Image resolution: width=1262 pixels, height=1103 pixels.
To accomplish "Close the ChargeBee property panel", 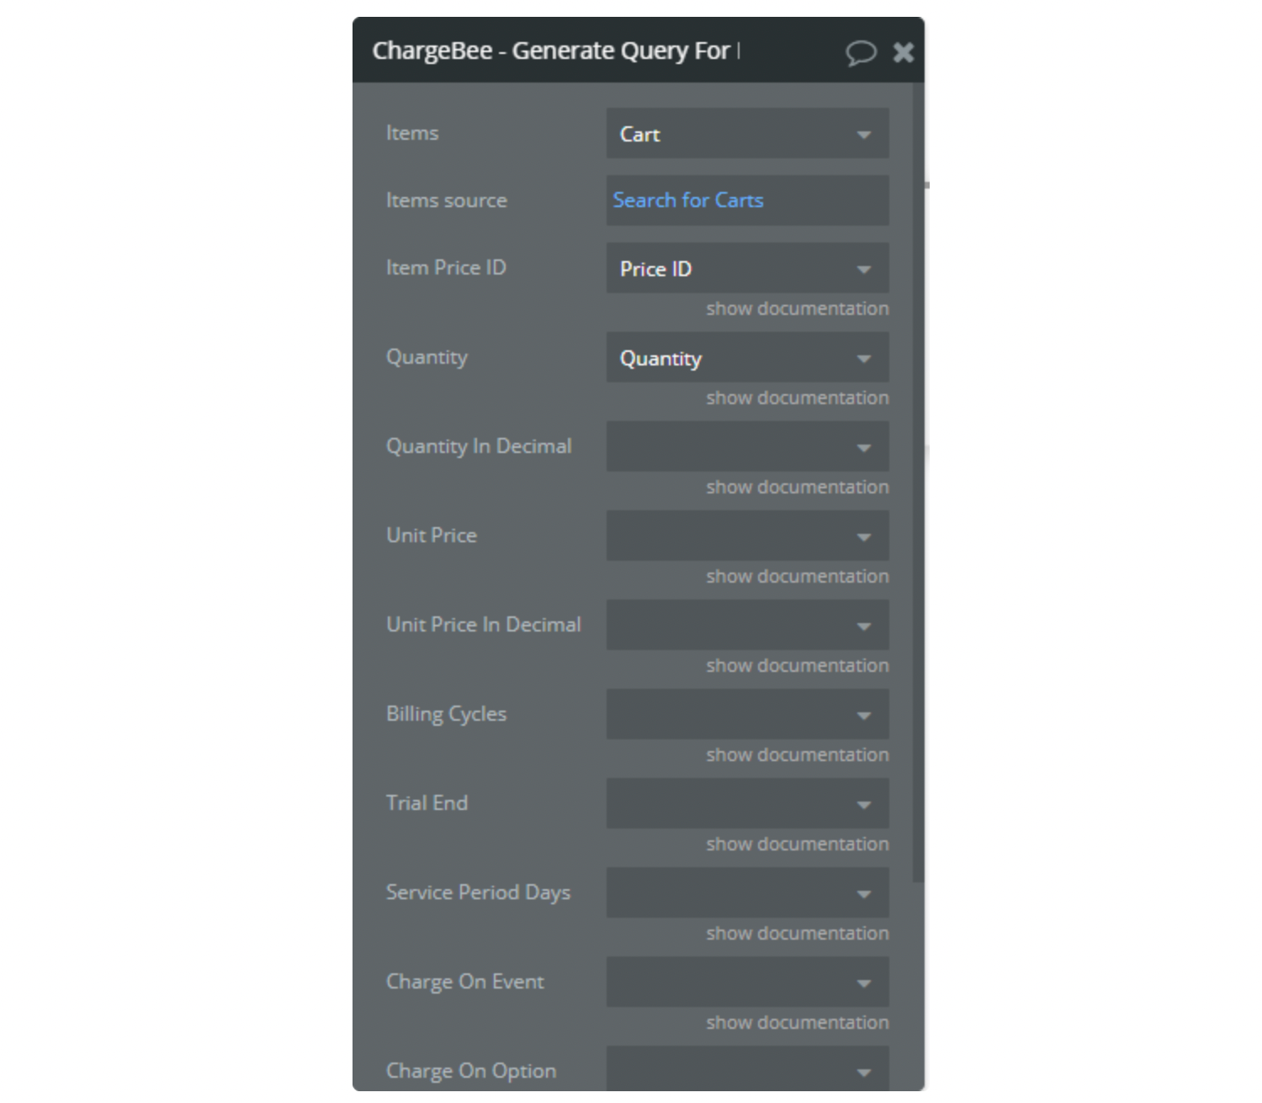I will coord(904,52).
